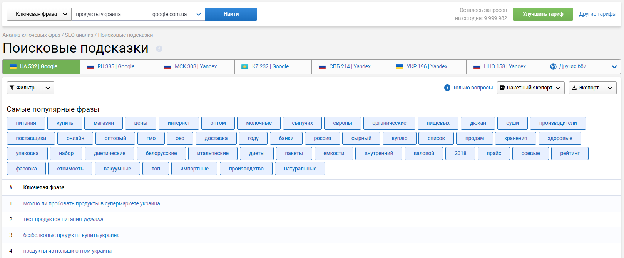Image resolution: width=624 pixels, height=258 pixels.
Task: Expand the Пакетный экспорт dropdown
Action: (530, 88)
